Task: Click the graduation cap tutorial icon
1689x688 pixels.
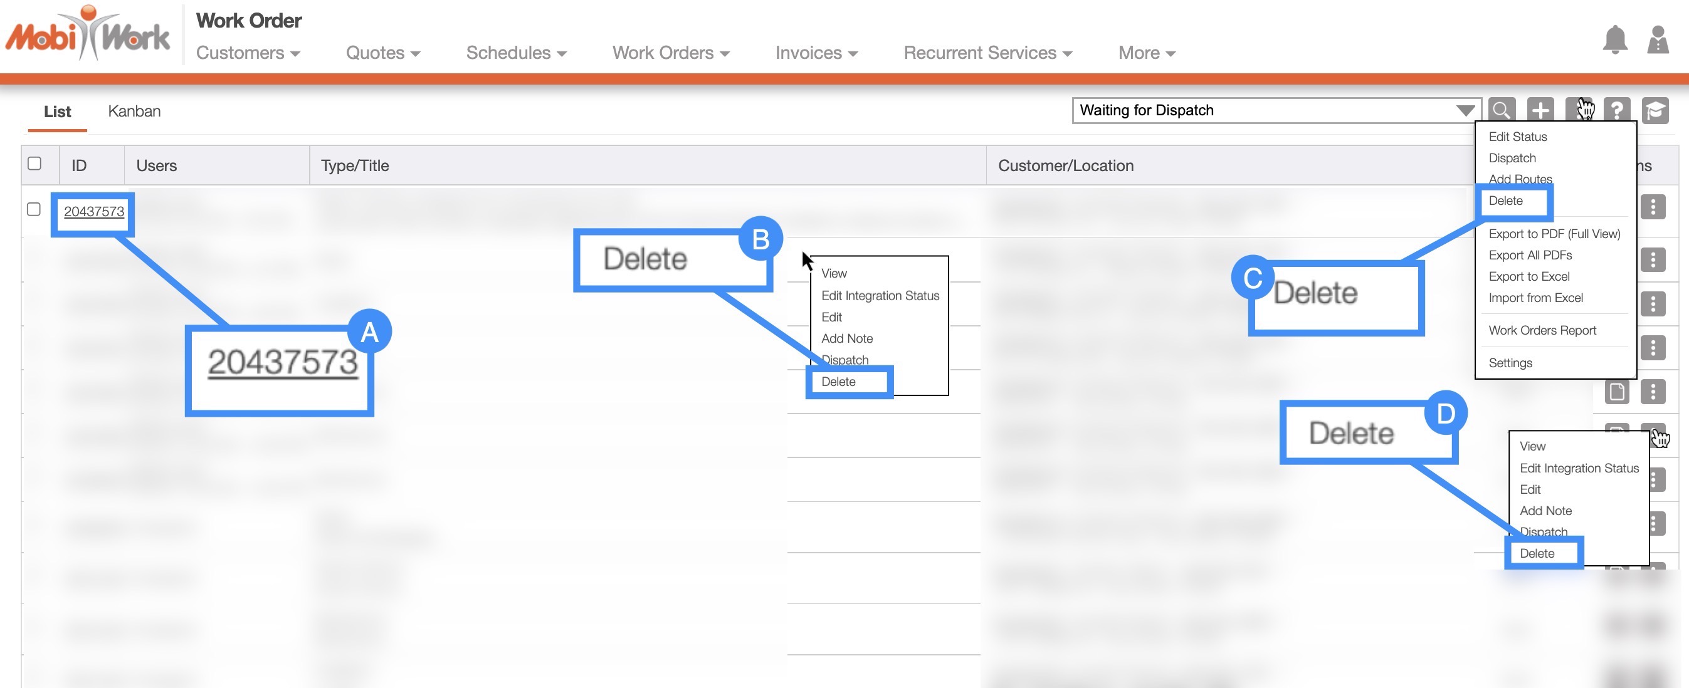Action: (x=1655, y=110)
